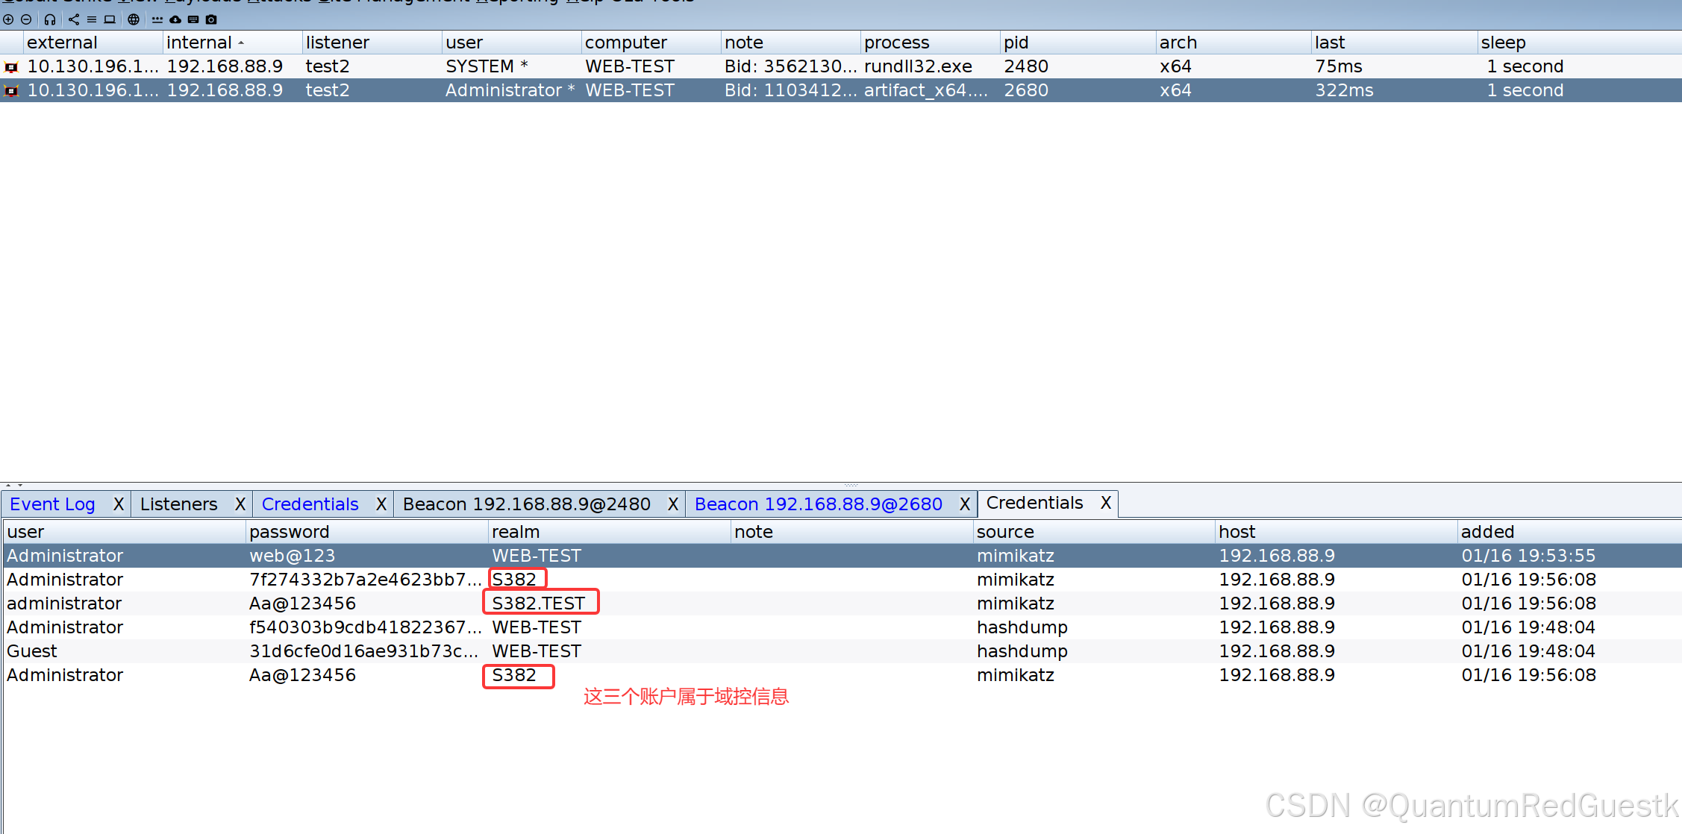Open listeners via headphones icon
The height and width of the screenshot is (834, 1682).
tap(50, 19)
